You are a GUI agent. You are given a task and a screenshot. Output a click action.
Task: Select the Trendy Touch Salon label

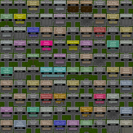pyautogui.click(x=20, y=96)
